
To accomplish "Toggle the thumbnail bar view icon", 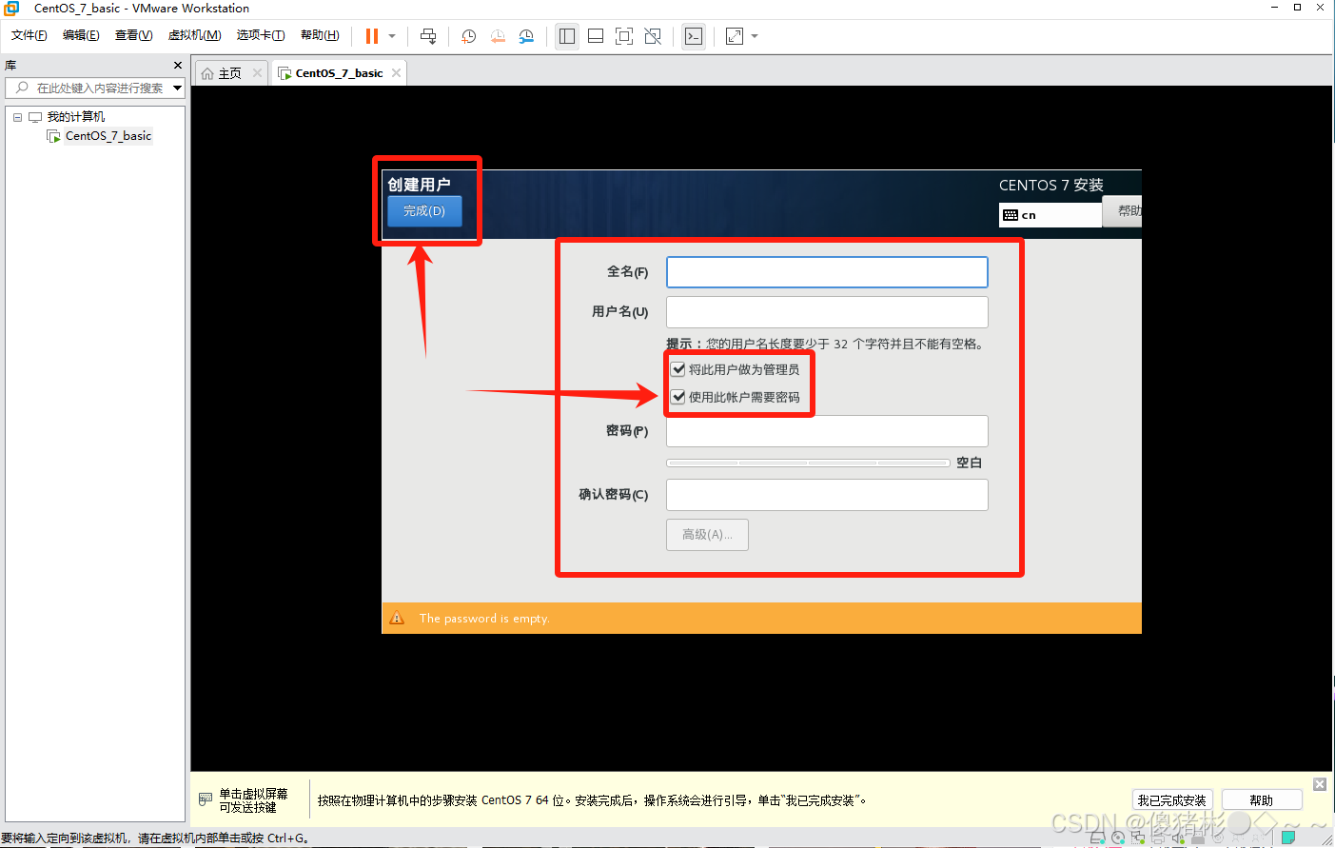I will pos(596,36).
